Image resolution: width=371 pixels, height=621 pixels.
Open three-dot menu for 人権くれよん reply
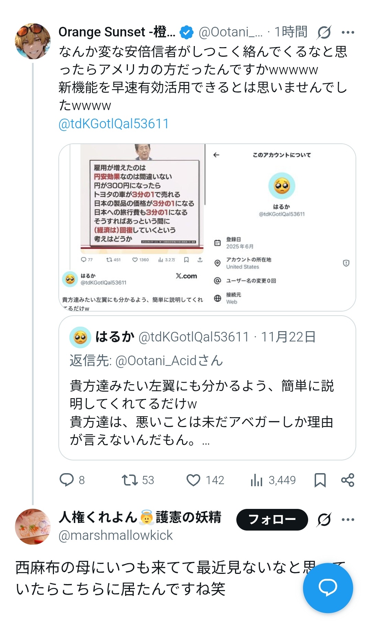click(x=348, y=520)
